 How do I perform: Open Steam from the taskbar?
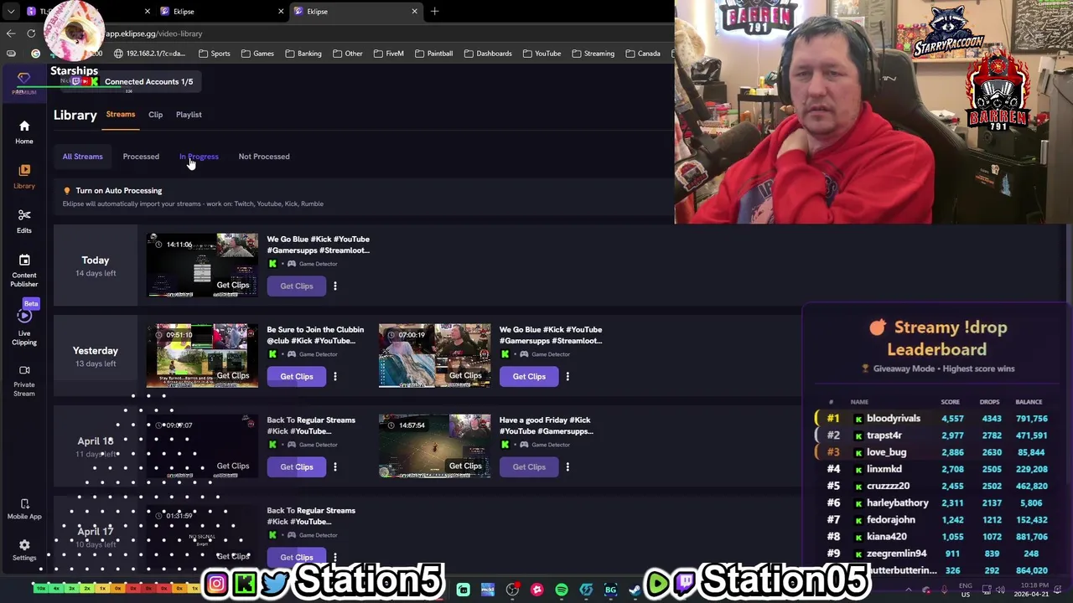[x=635, y=590]
